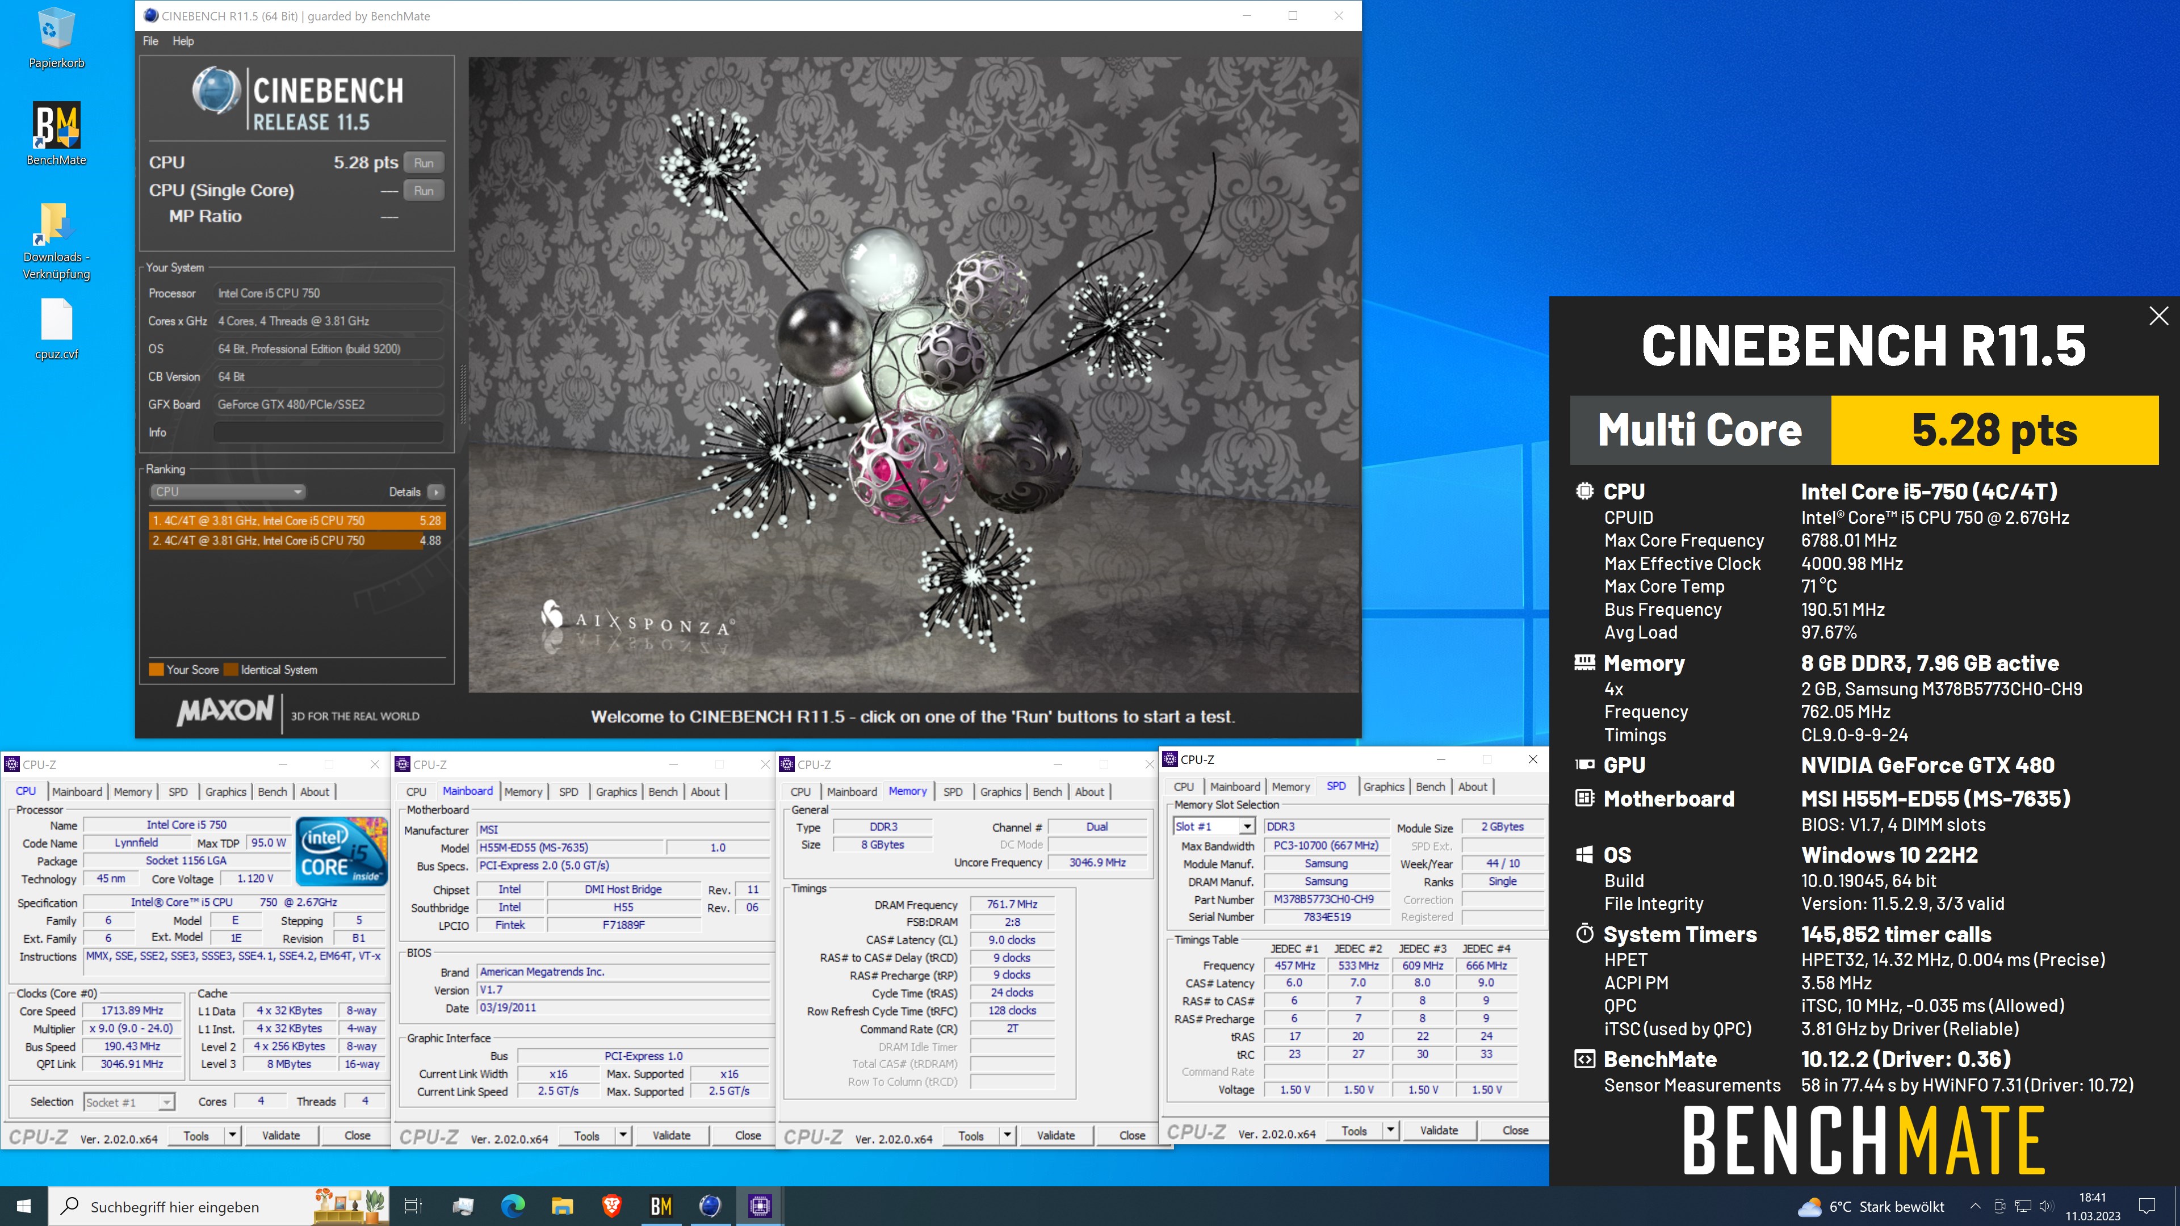This screenshot has height=1226, width=2180.
Task: Click the Intel Core i5 logo in CPU-Z
Action: [342, 852]
